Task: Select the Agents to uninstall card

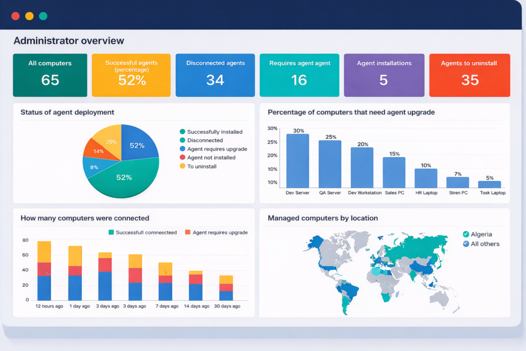Action: (469, 75)
